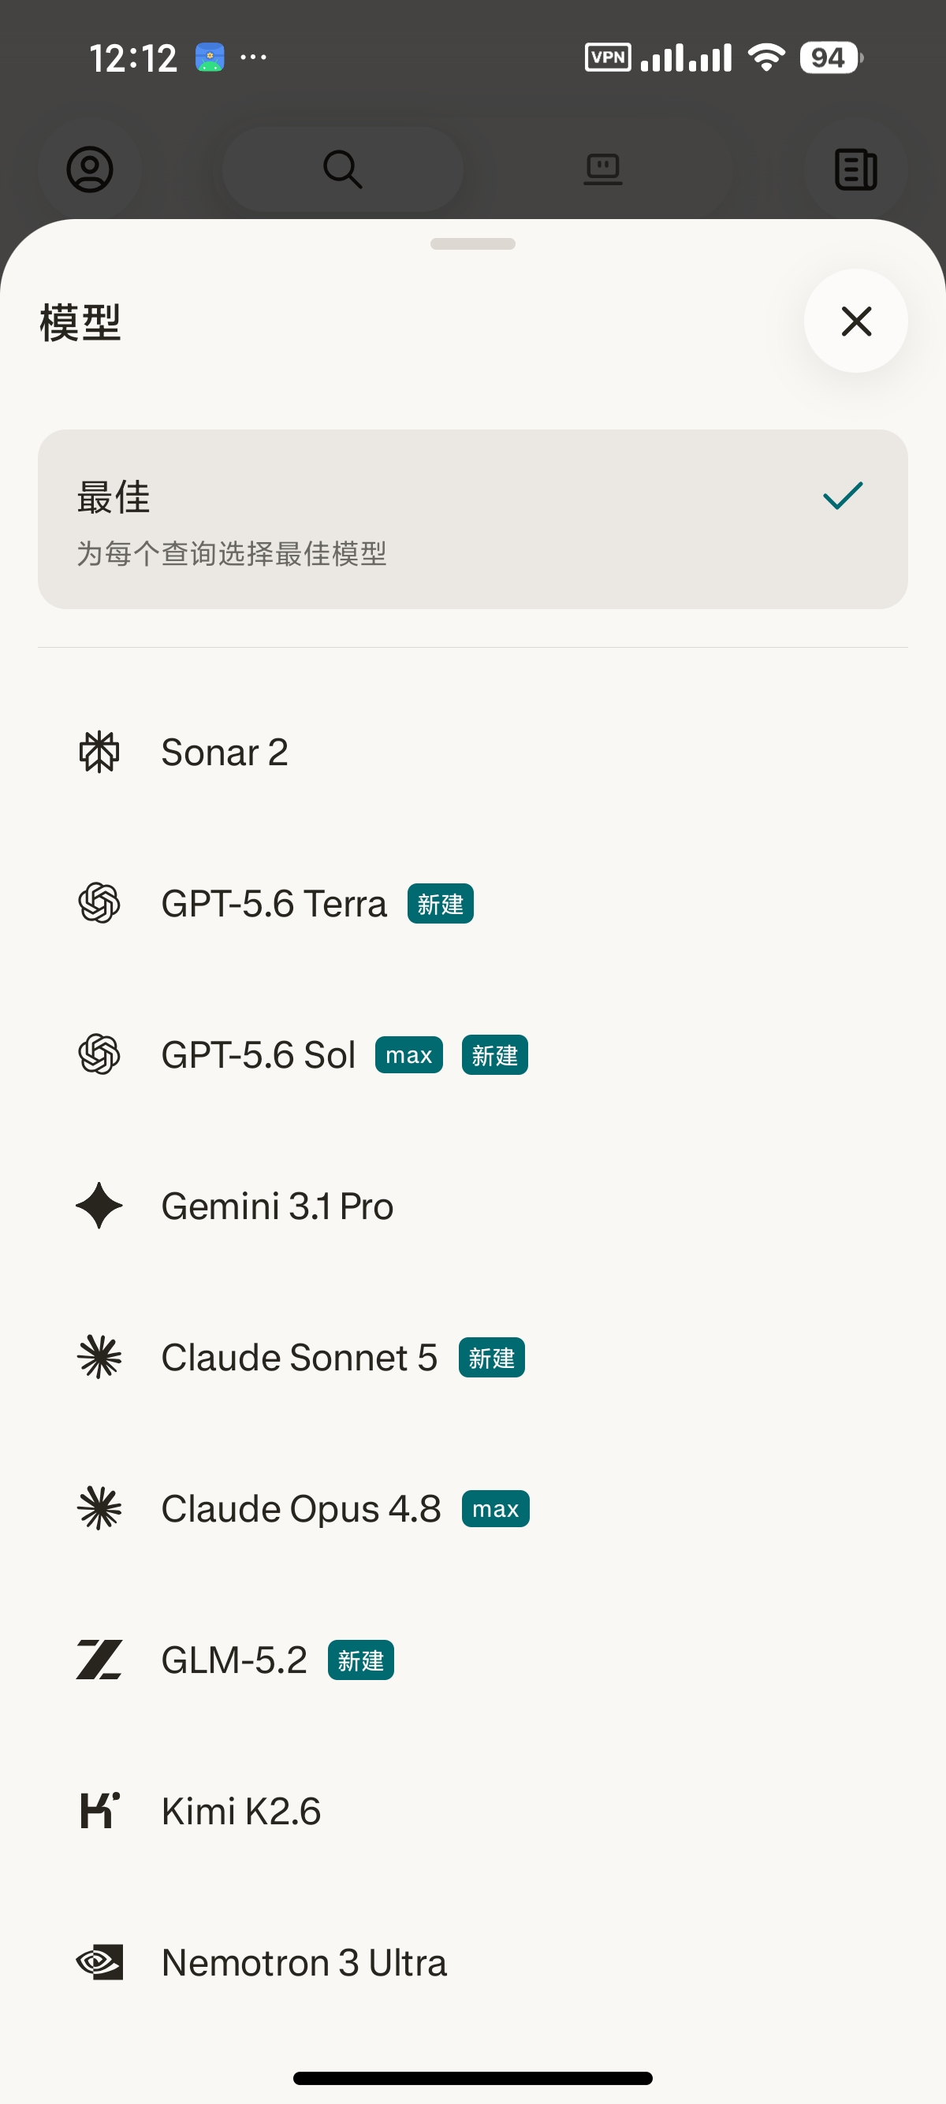Tap the NVIDIA eye icon for Nemotron
946x2104 pixels.
(x=99, y=1962)
